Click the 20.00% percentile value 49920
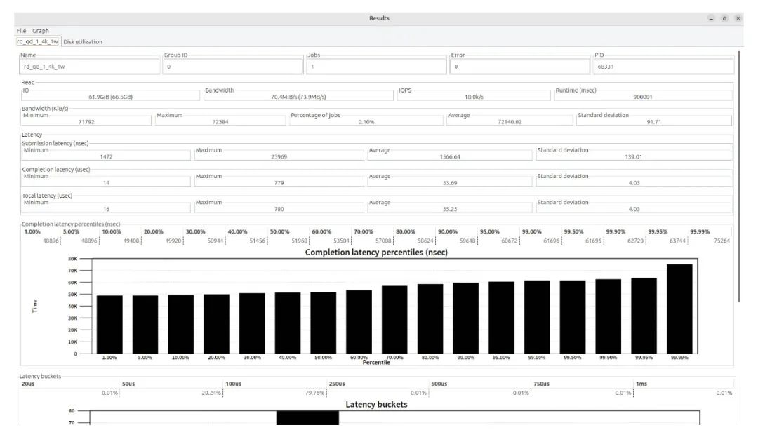 (173, 241)
